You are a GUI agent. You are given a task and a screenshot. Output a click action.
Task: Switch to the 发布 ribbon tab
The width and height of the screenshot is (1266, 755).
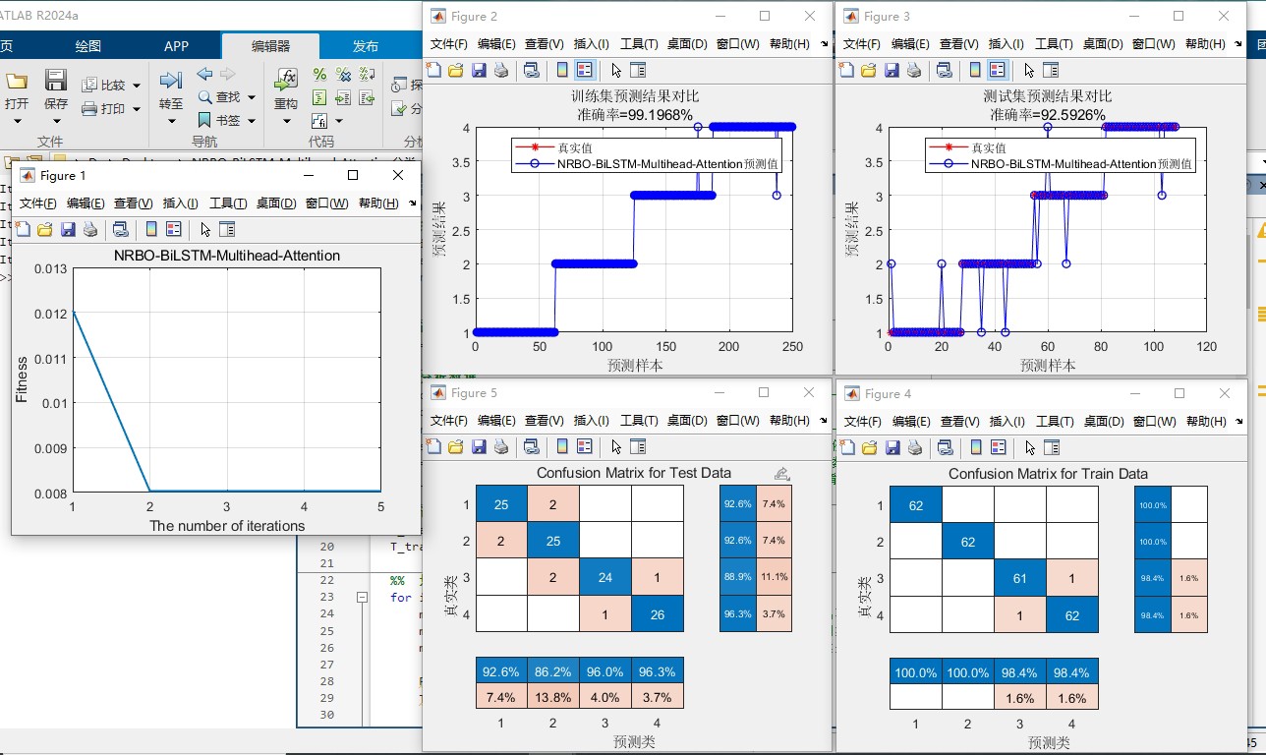tap(366, 46)
